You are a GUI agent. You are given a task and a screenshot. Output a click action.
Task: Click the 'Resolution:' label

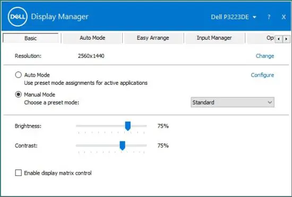click(x=28, y=56)
